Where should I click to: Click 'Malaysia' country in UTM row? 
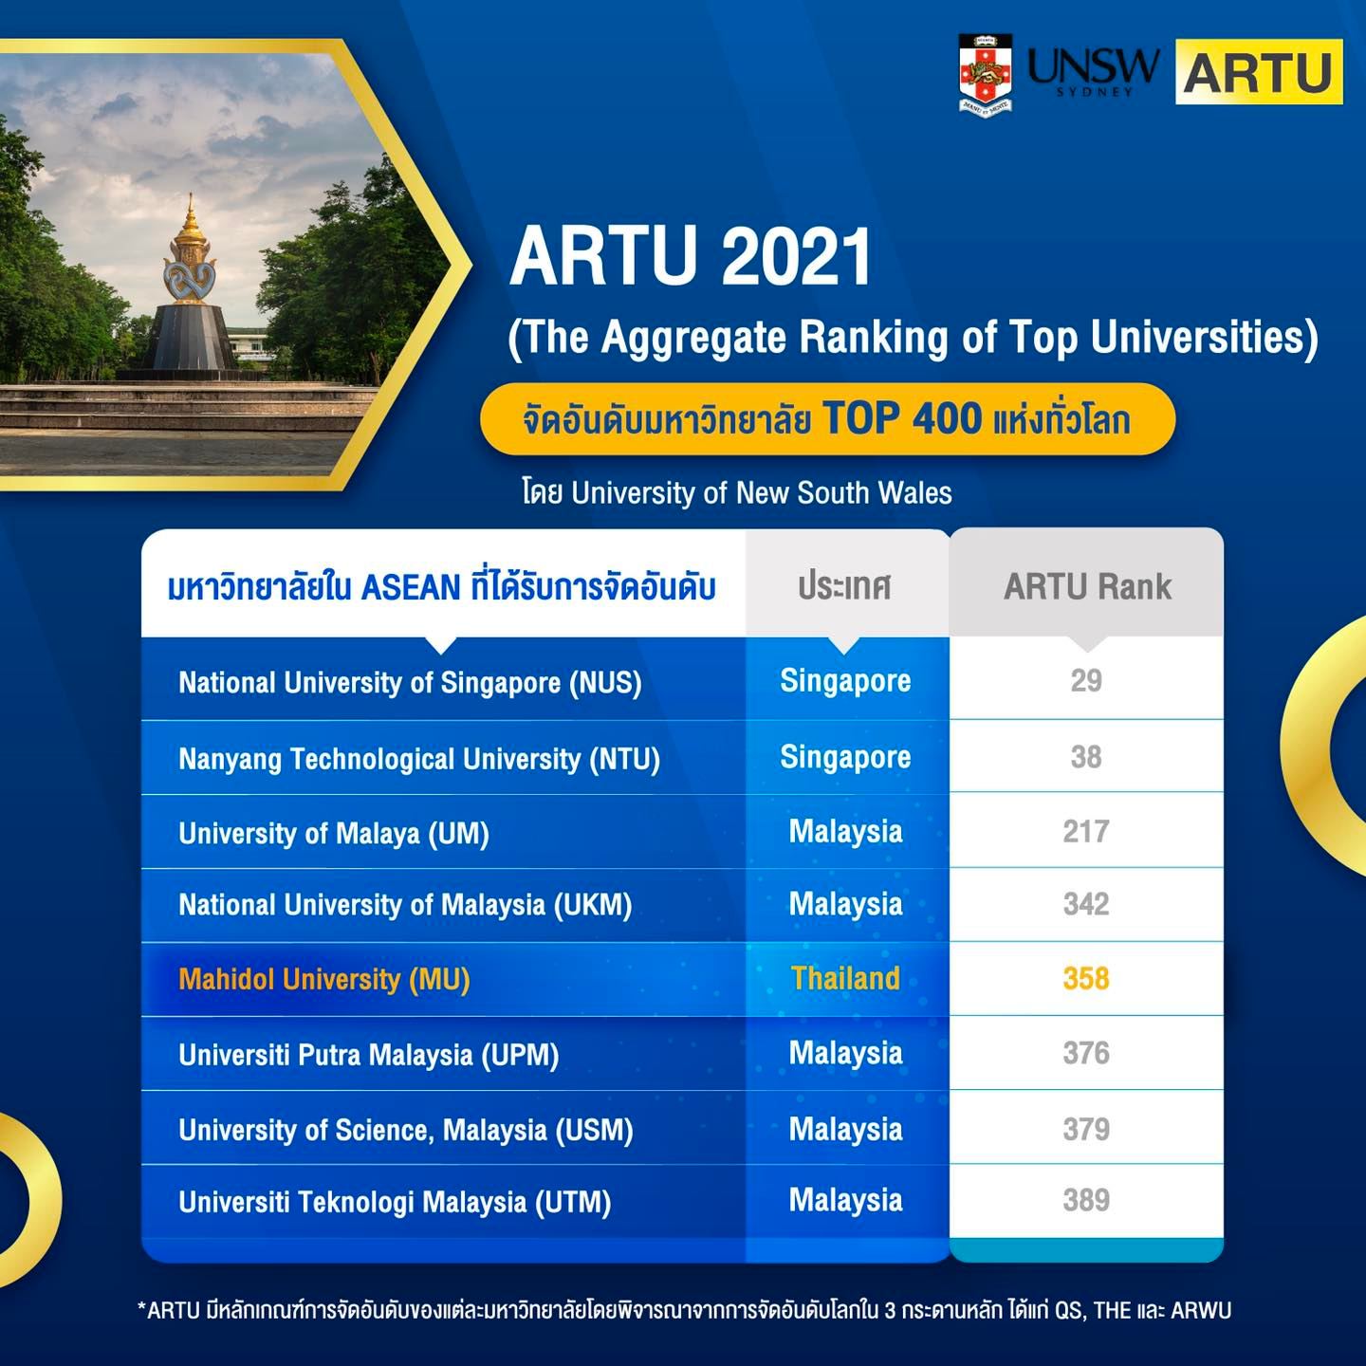click(845, 1200)
